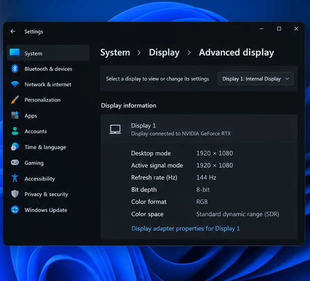Screen dimensions: 310x281
Task: Select the Apps label in sidebar
Action: click(31, 116)
